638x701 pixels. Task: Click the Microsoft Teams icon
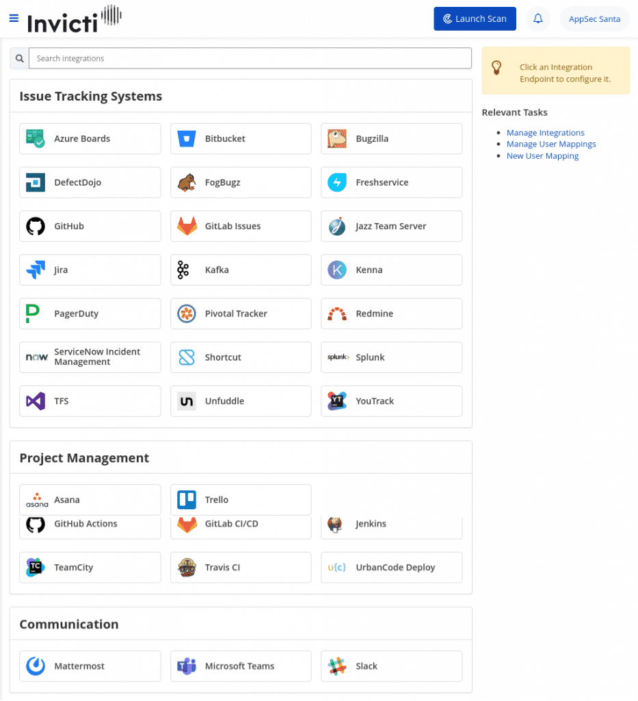187,666
